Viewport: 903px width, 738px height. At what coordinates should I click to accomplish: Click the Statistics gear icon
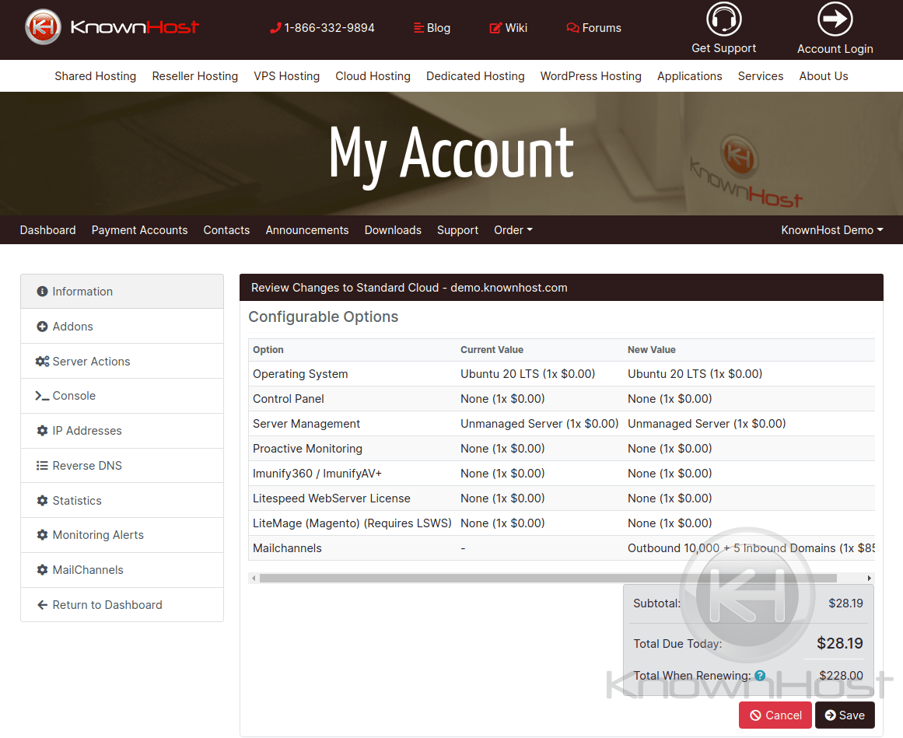tap(42, 501)
